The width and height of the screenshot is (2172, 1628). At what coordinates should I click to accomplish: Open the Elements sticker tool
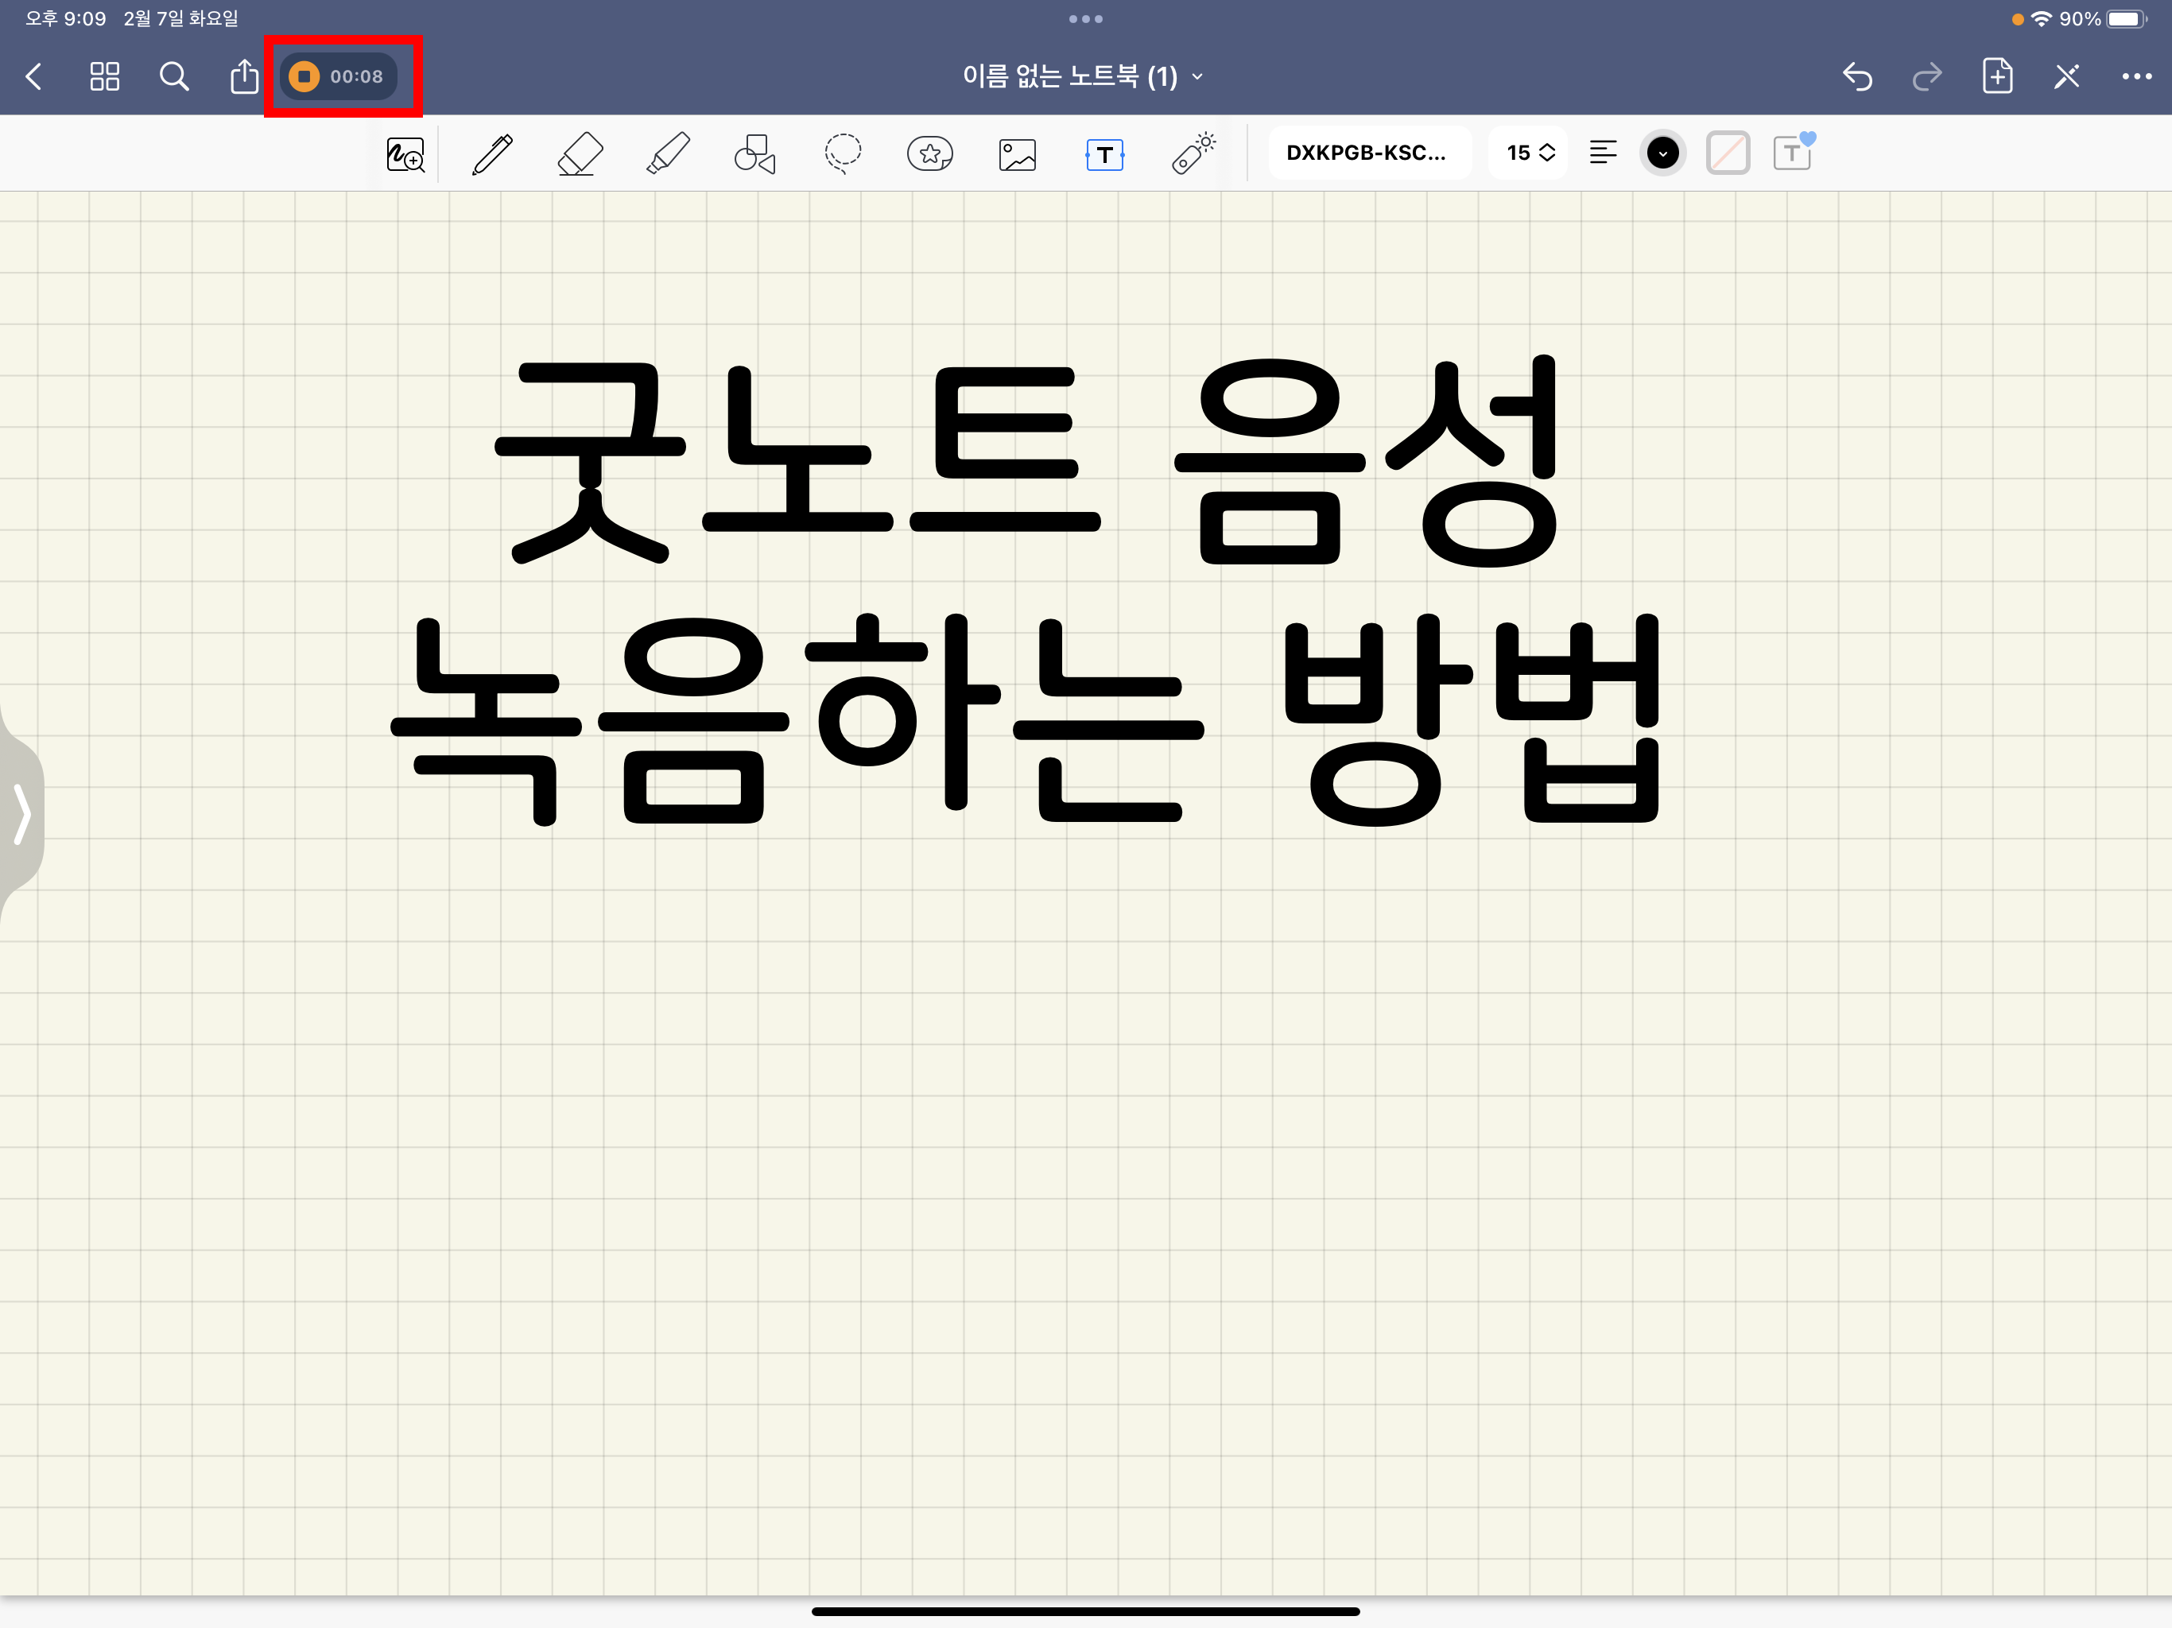coord(929,154)
